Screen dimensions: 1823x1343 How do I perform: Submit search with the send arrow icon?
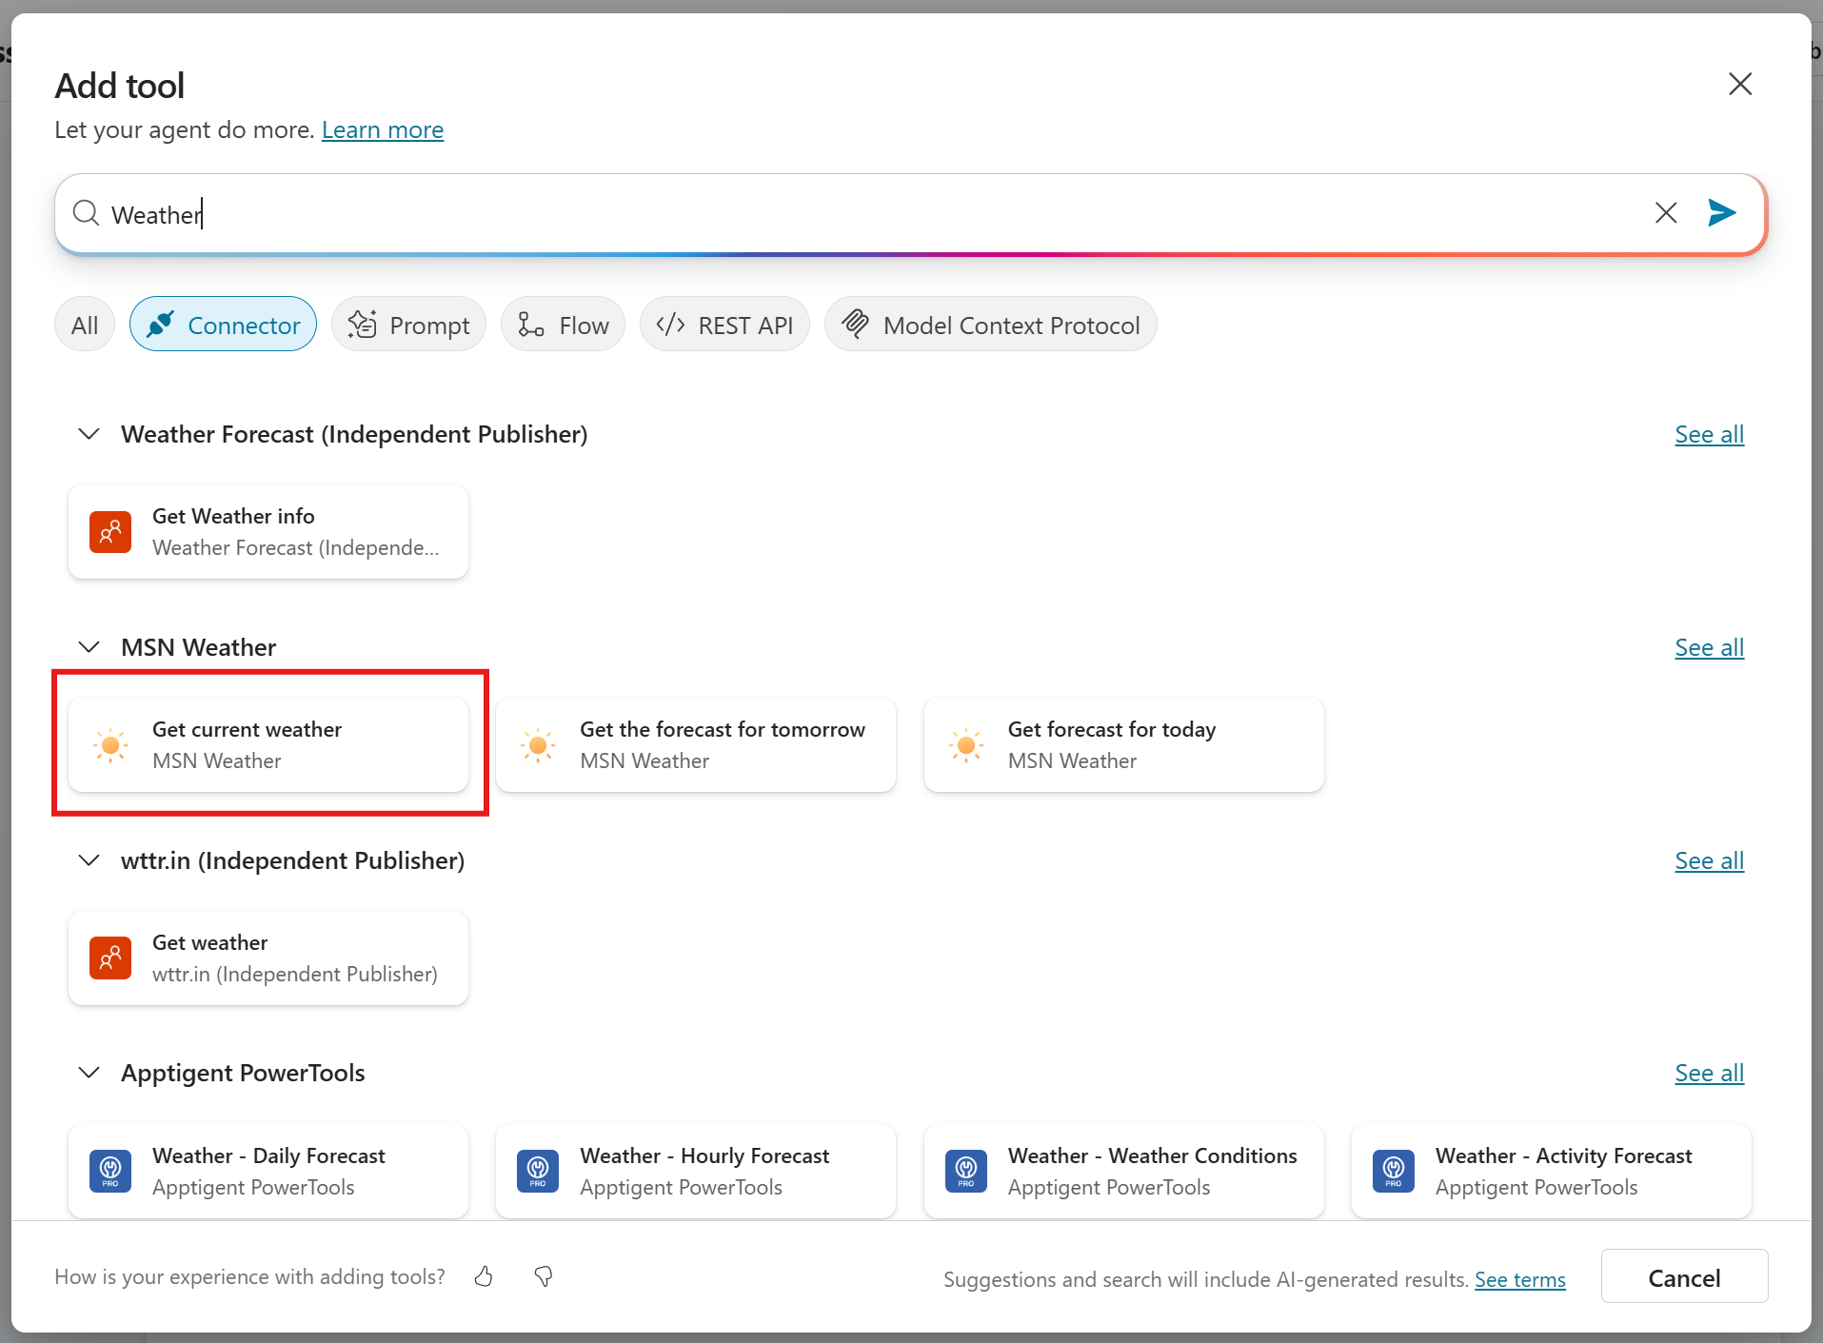[1722, 212]
